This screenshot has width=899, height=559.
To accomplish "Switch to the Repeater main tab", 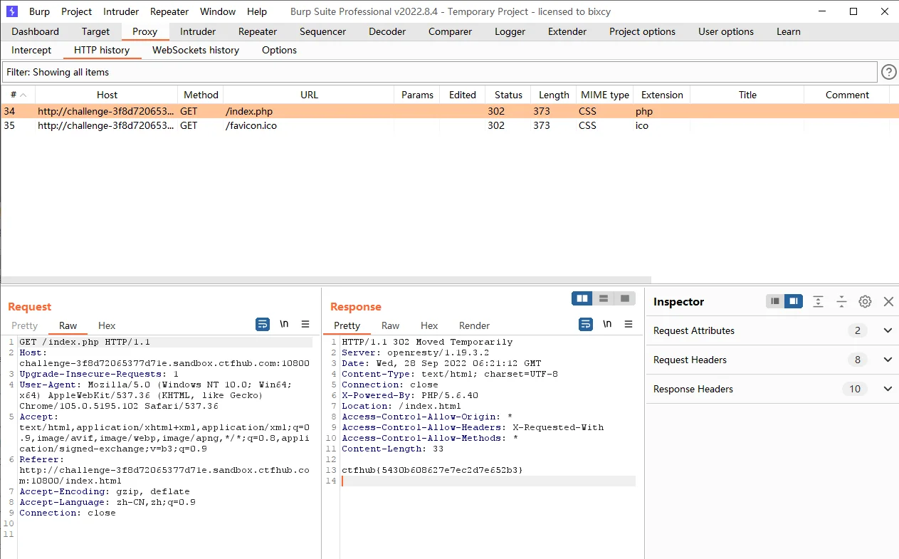I will tap(258, 31).
